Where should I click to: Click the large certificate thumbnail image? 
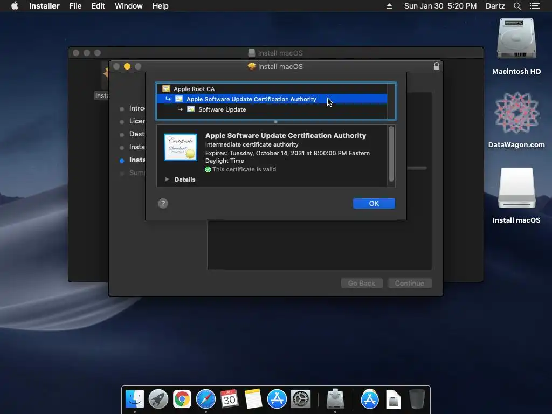(x=181, y=147)
